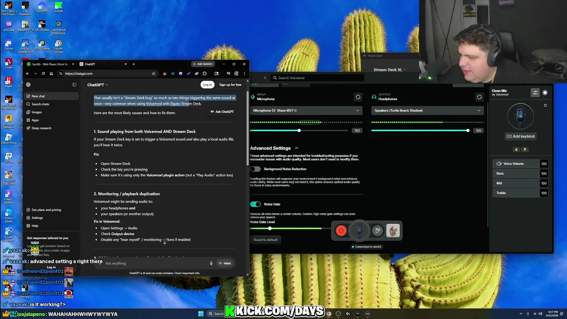Screen dimensions: 567x319
Task: Toggle the Hear Myself ear icon
Action: coord(377,230)
